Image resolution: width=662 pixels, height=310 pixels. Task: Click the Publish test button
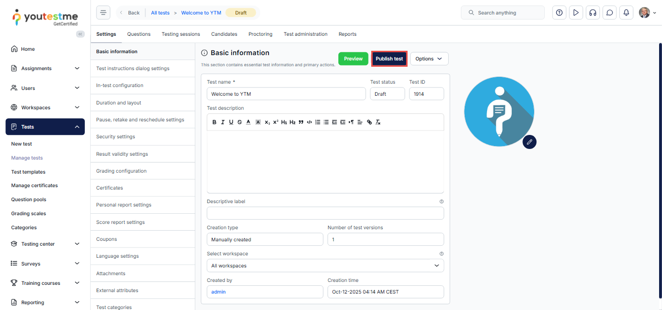tap(389, 59)
